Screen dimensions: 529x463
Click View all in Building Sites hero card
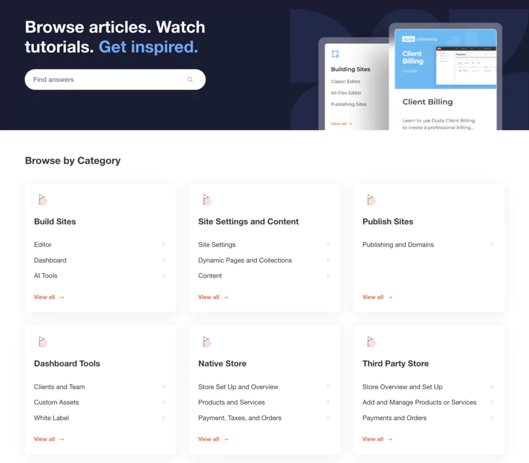tap(342, 123)
